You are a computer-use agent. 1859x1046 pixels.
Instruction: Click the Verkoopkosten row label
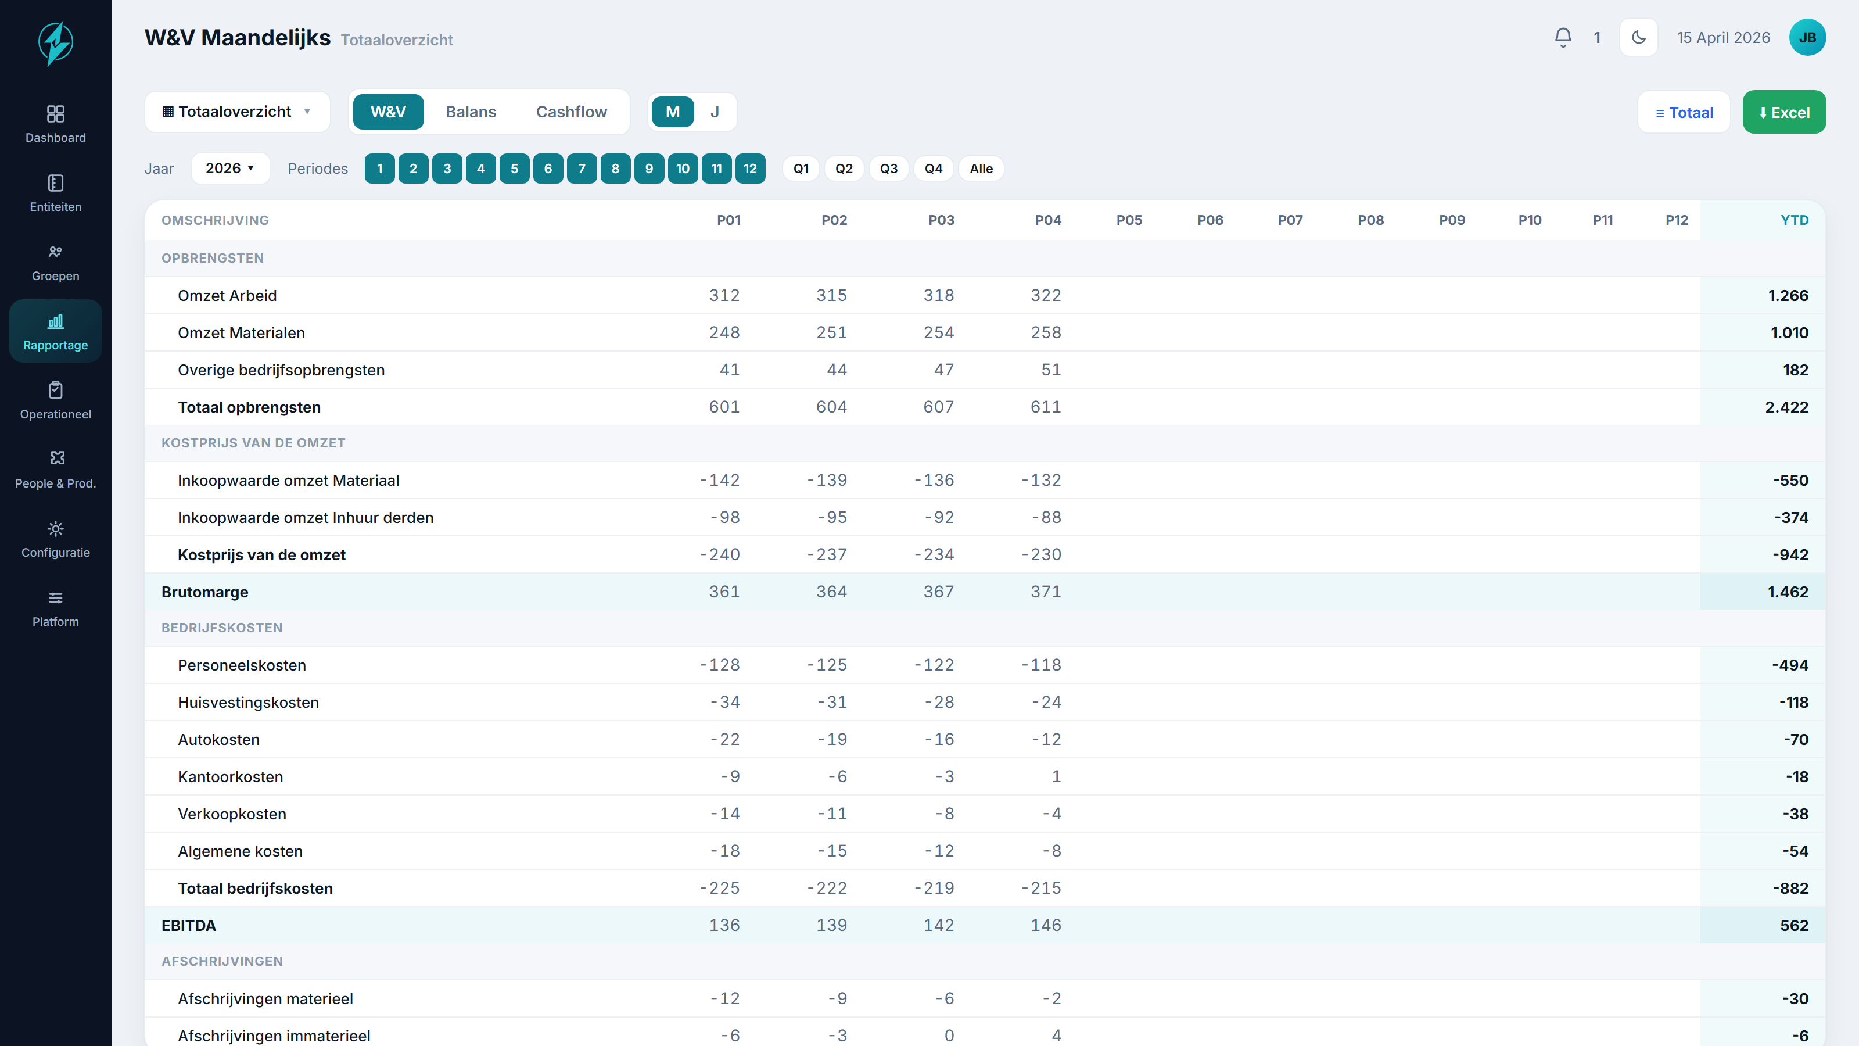[232, 814]
